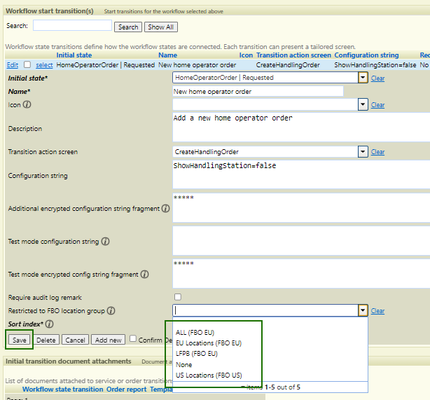Click the Test mode encrypted config fragment text area
The height and width of the screenshot is (400, 430).
pos(301,273)
